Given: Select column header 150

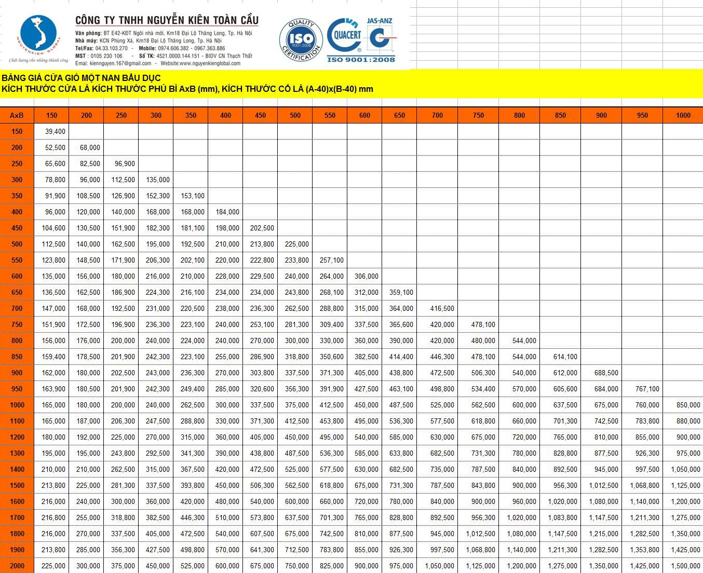Looking at the screenshot, I should click(51, 115).
